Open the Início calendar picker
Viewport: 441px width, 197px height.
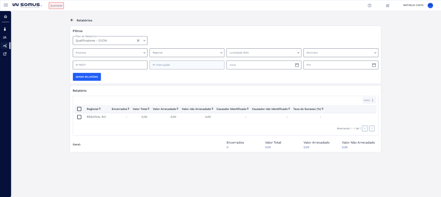[297, 65]
